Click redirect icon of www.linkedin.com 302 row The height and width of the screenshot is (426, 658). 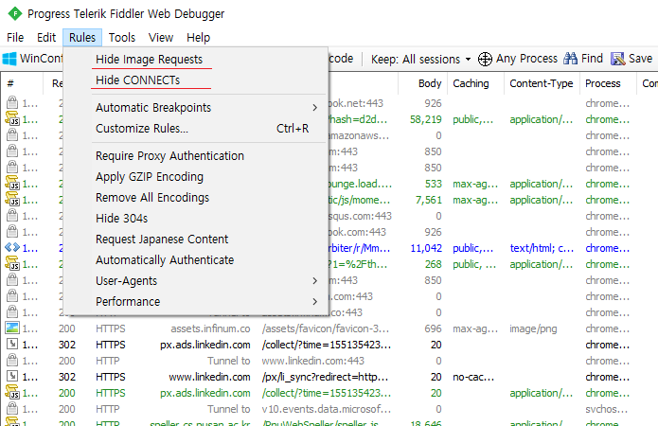click(x=12, y=377)
